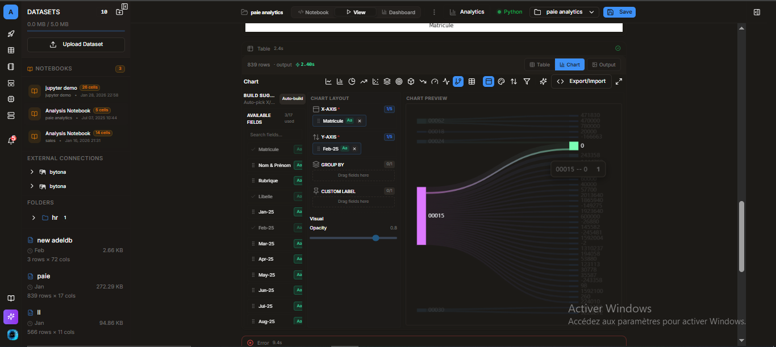
Task: Expand the first bytona external connection
Action: pos(32,172)
